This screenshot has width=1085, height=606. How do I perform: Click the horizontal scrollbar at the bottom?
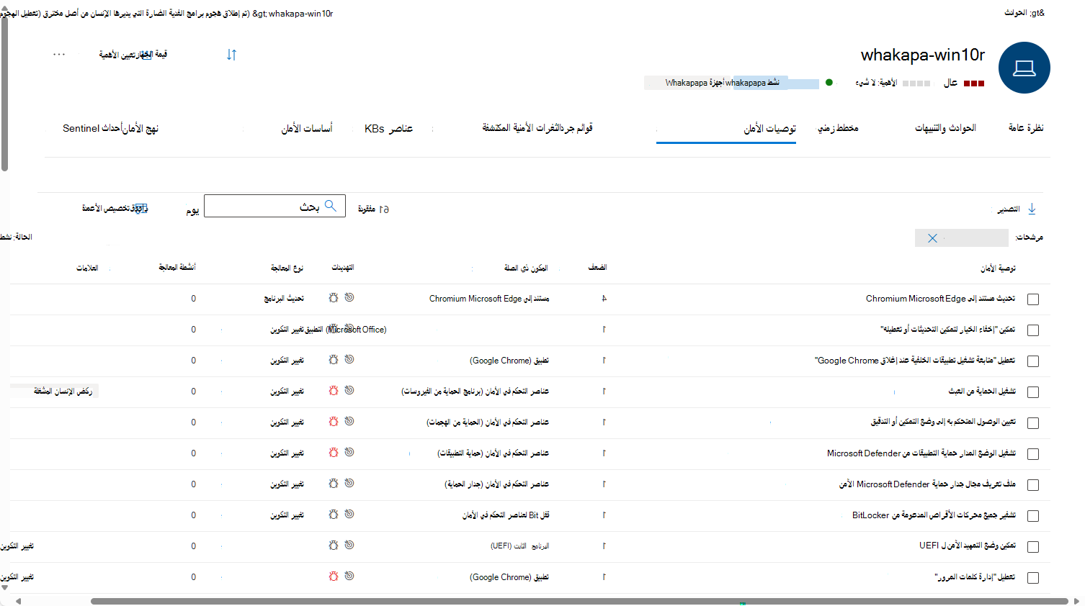579,601
